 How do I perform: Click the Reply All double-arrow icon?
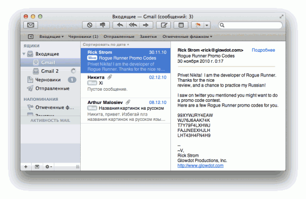(133, 25)
